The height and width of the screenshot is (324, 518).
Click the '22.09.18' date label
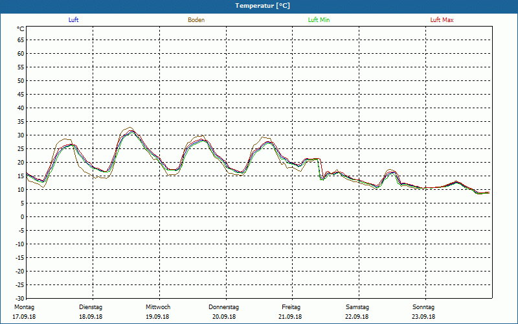(357, 317)
